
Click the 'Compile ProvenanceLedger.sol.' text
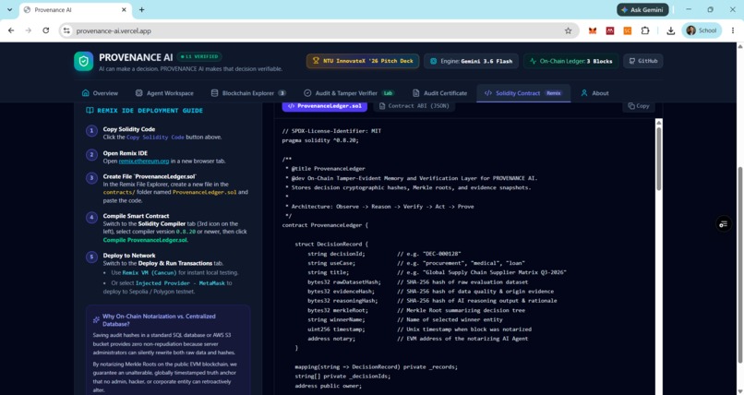tap(145, 240)
